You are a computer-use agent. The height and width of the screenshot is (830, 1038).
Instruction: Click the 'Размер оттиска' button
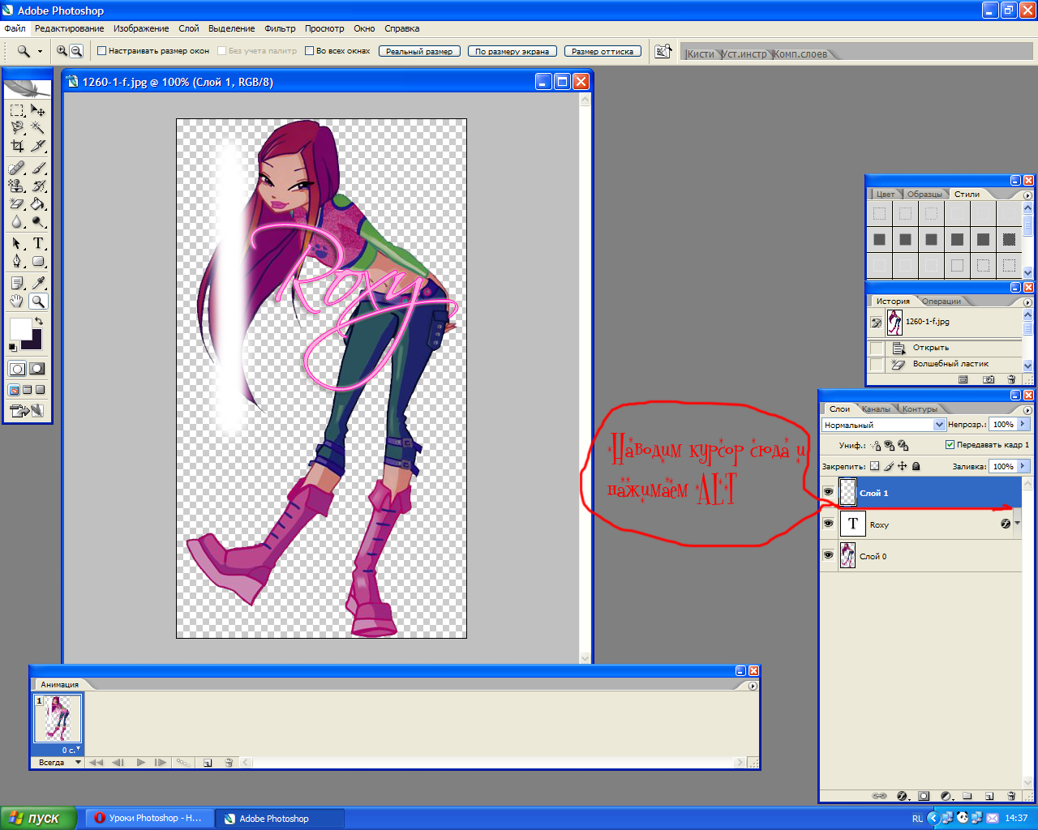603,51
